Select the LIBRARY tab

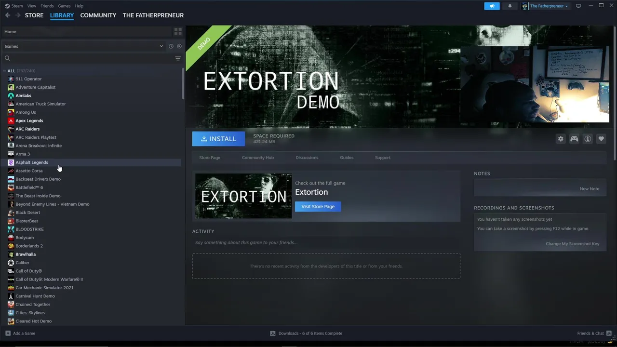tap(62, 15)
